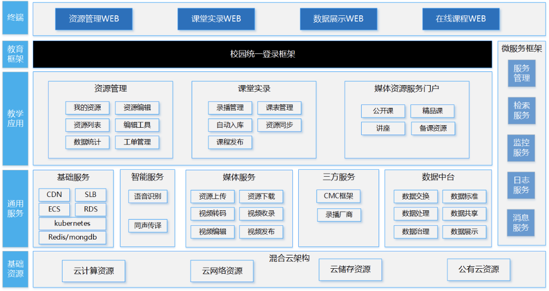Select the 录播管理 box
The height and width of the screenshot is (291, 549).
coord(230,108)
